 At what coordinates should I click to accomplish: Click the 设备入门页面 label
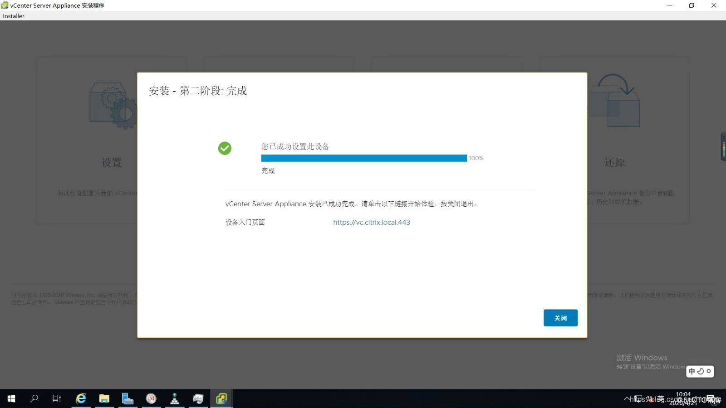(x=245, y=222)
